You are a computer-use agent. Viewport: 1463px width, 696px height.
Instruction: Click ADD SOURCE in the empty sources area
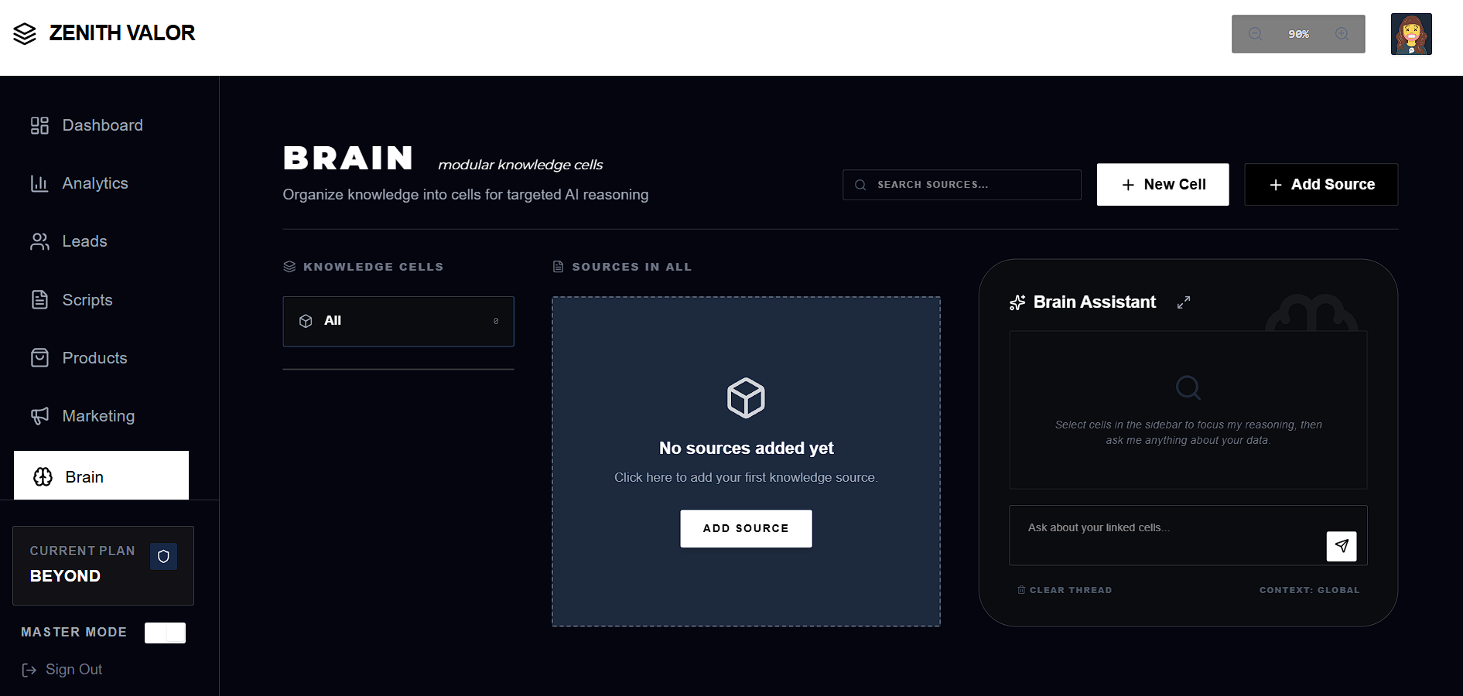tap(745, 528)
